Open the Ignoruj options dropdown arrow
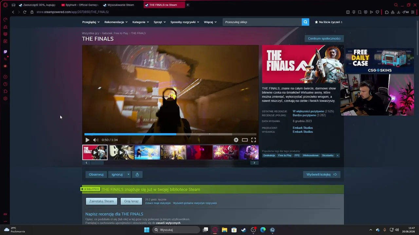This screenshot has width=419, height=235. pos(128,175)
